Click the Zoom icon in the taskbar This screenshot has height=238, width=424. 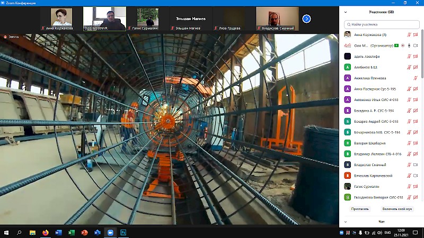(x=111, y=232)
